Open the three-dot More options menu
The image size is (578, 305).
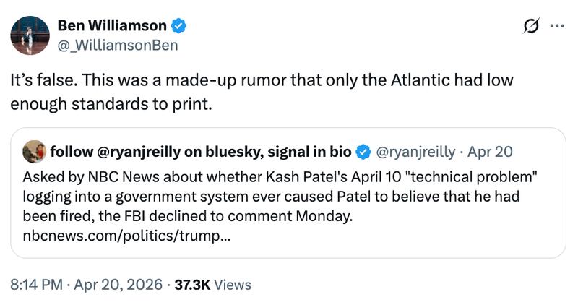pyautogui.click(x=557, y=27)
